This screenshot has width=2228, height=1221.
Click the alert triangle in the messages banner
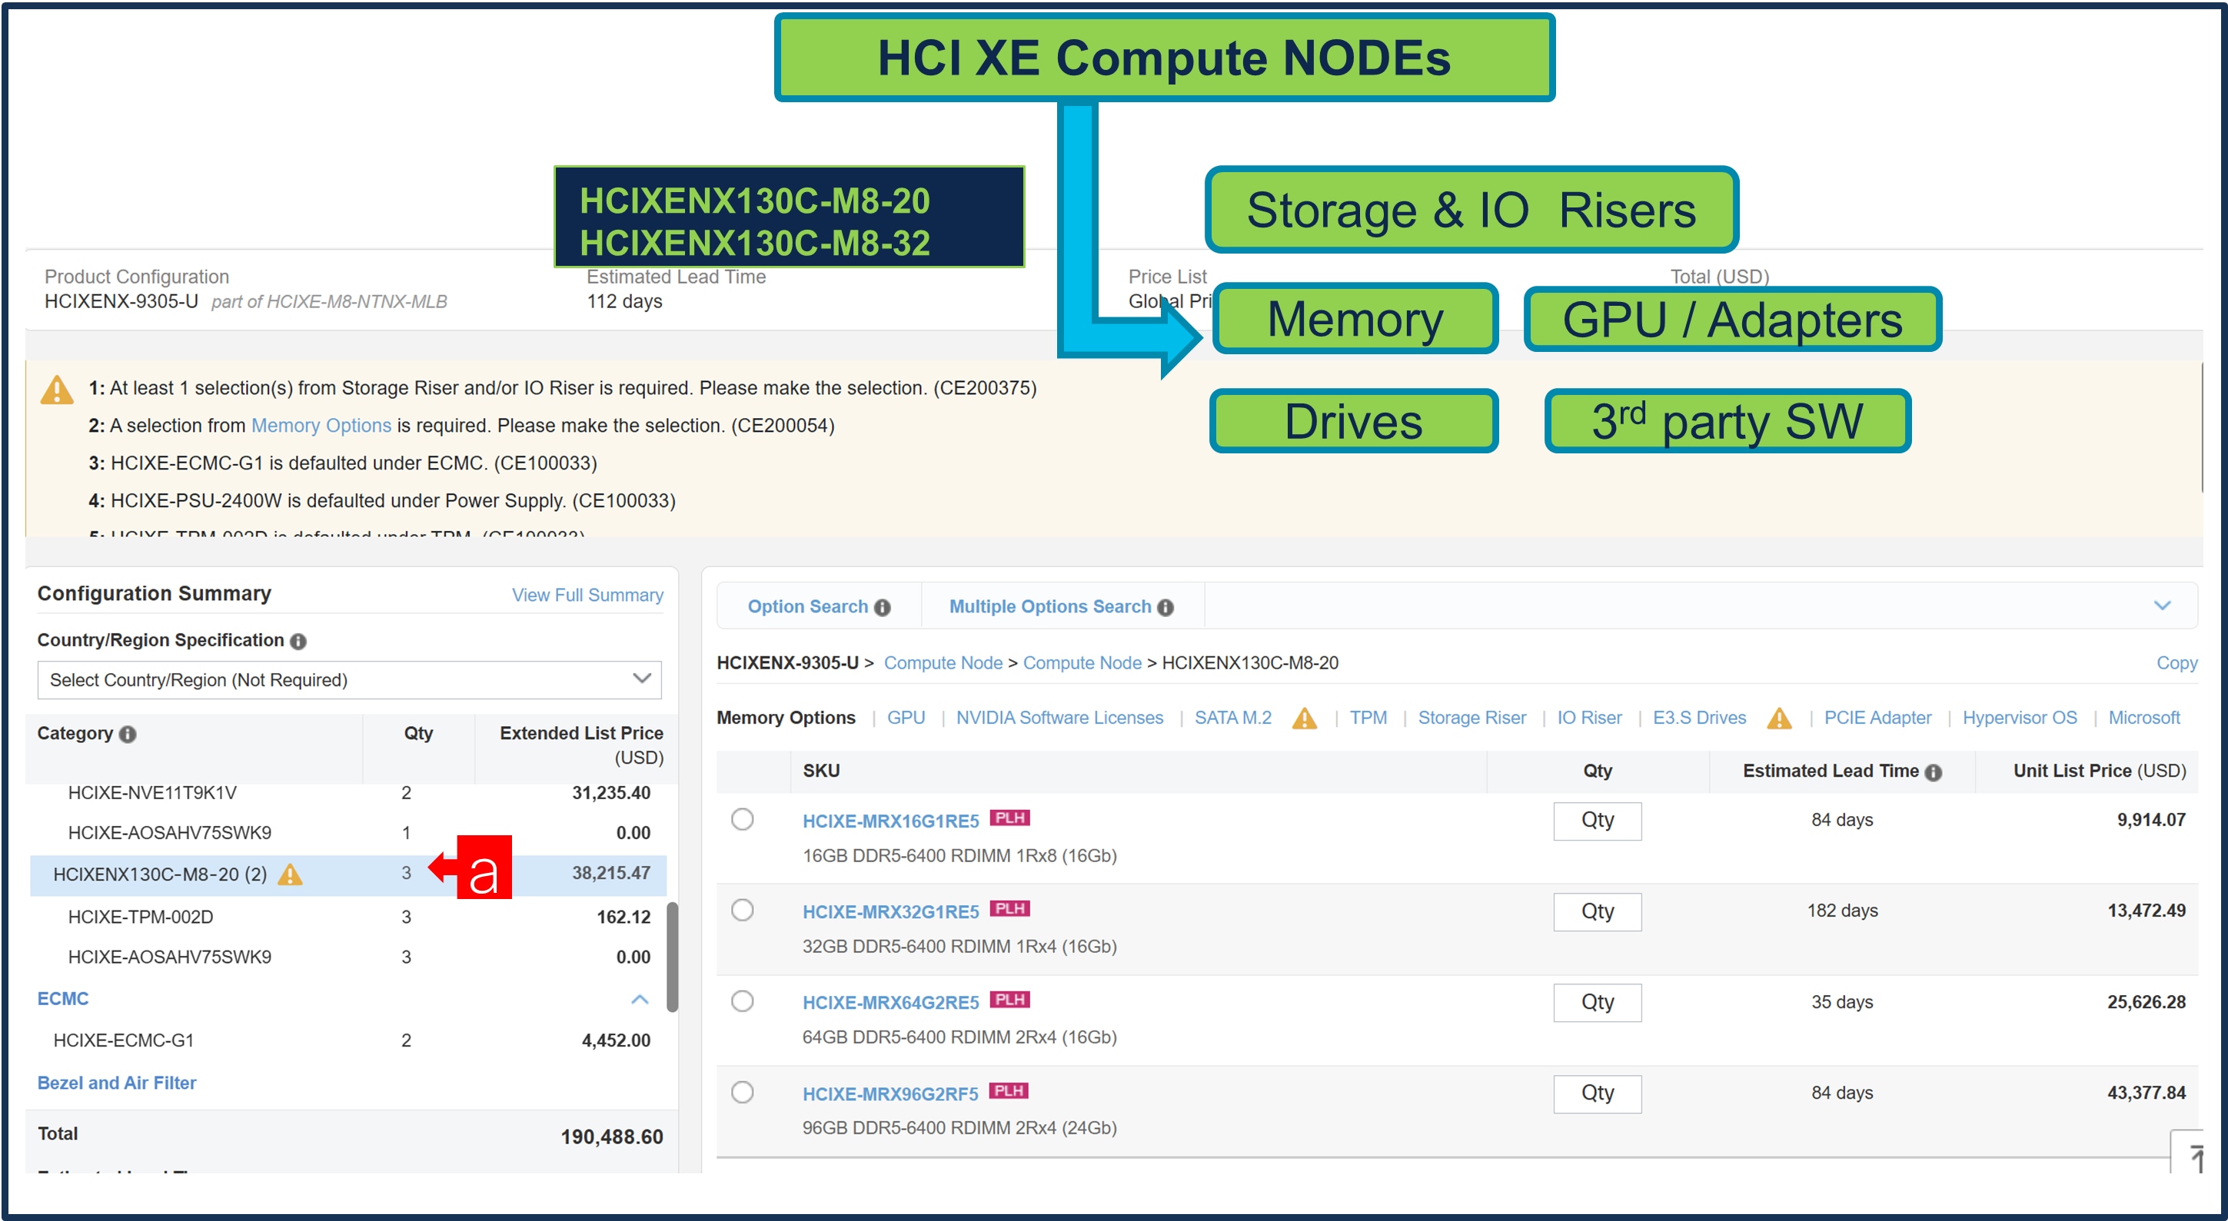click(57, 390)
